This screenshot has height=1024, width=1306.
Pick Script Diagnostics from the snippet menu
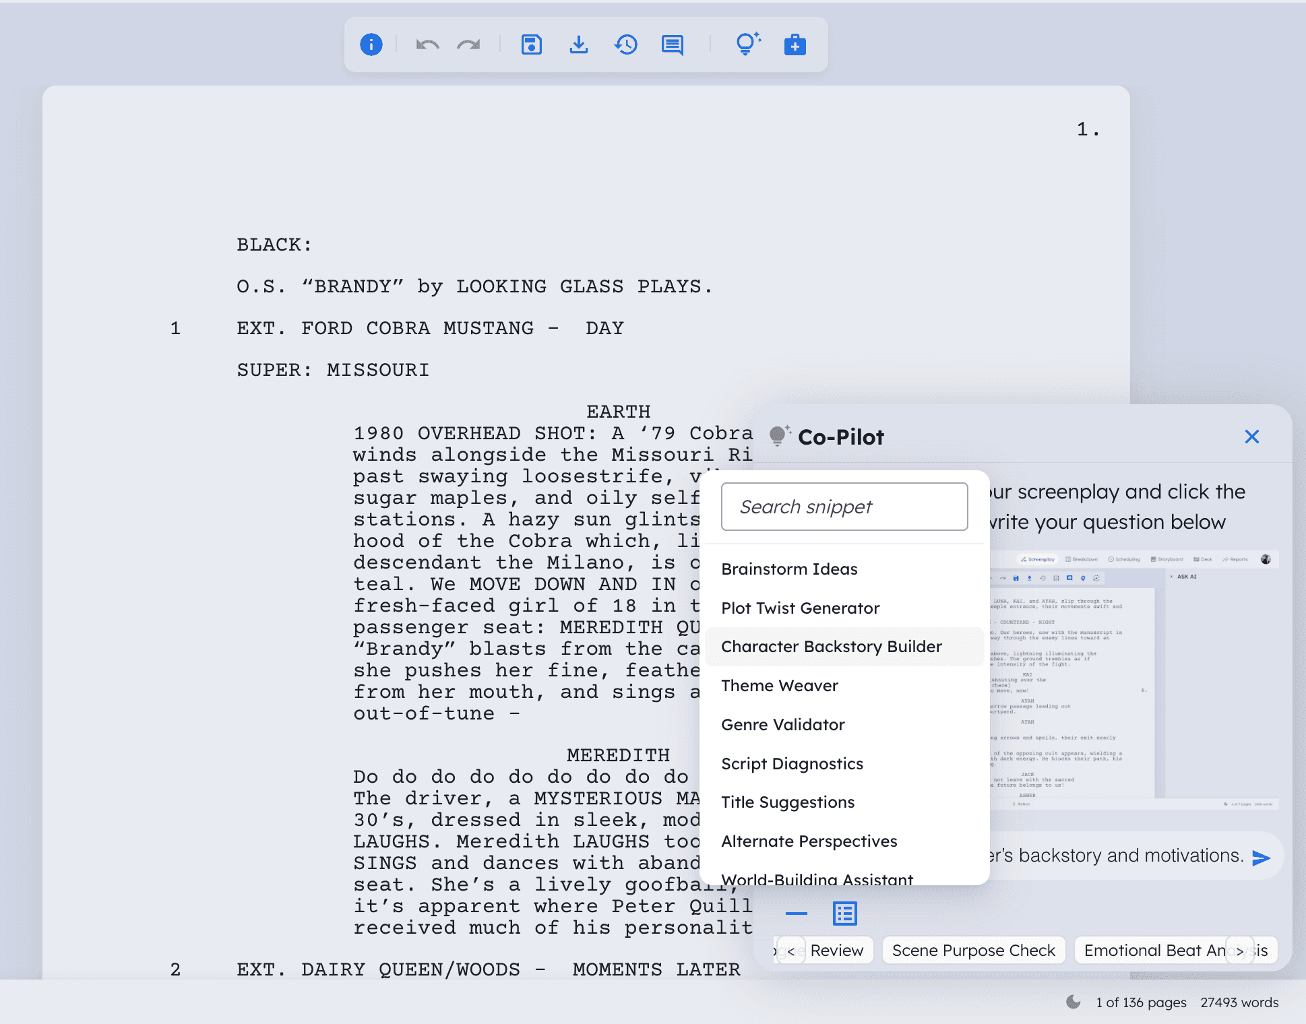pyautogui.click(x=792, y=764)
